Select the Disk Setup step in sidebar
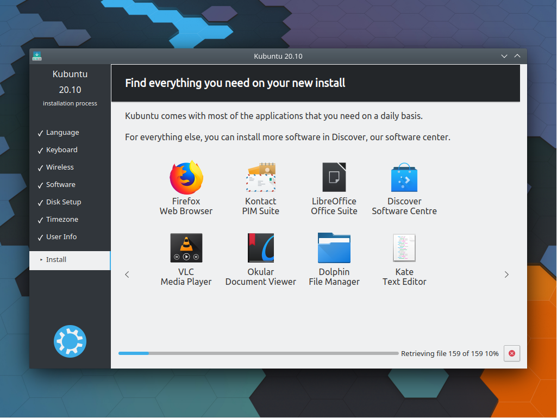This screenshot has width=557, height=418. tap(70, 202)
